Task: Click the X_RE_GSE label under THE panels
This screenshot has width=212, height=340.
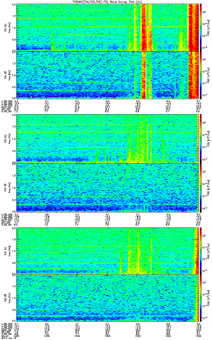Action: (x=7, y=324)
